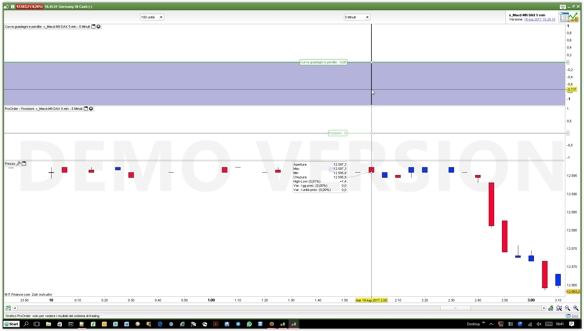584x331 pixels.
Task: Open the Prezzo panel wrench settings
Action: 19,164
